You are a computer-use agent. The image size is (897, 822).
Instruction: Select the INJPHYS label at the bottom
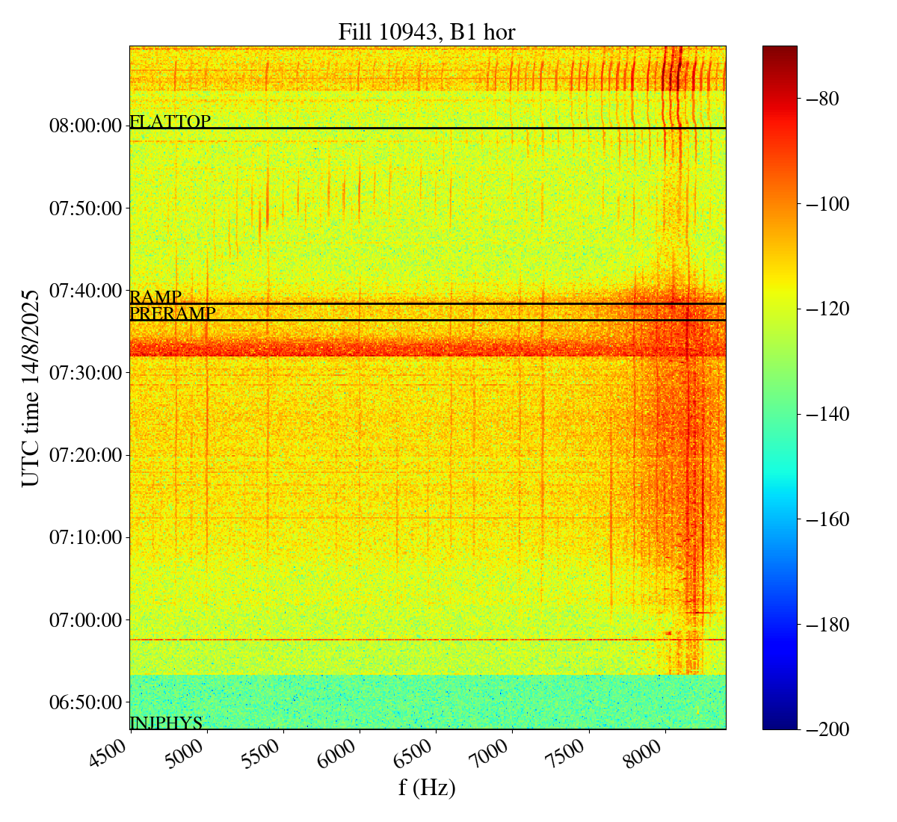166,723
